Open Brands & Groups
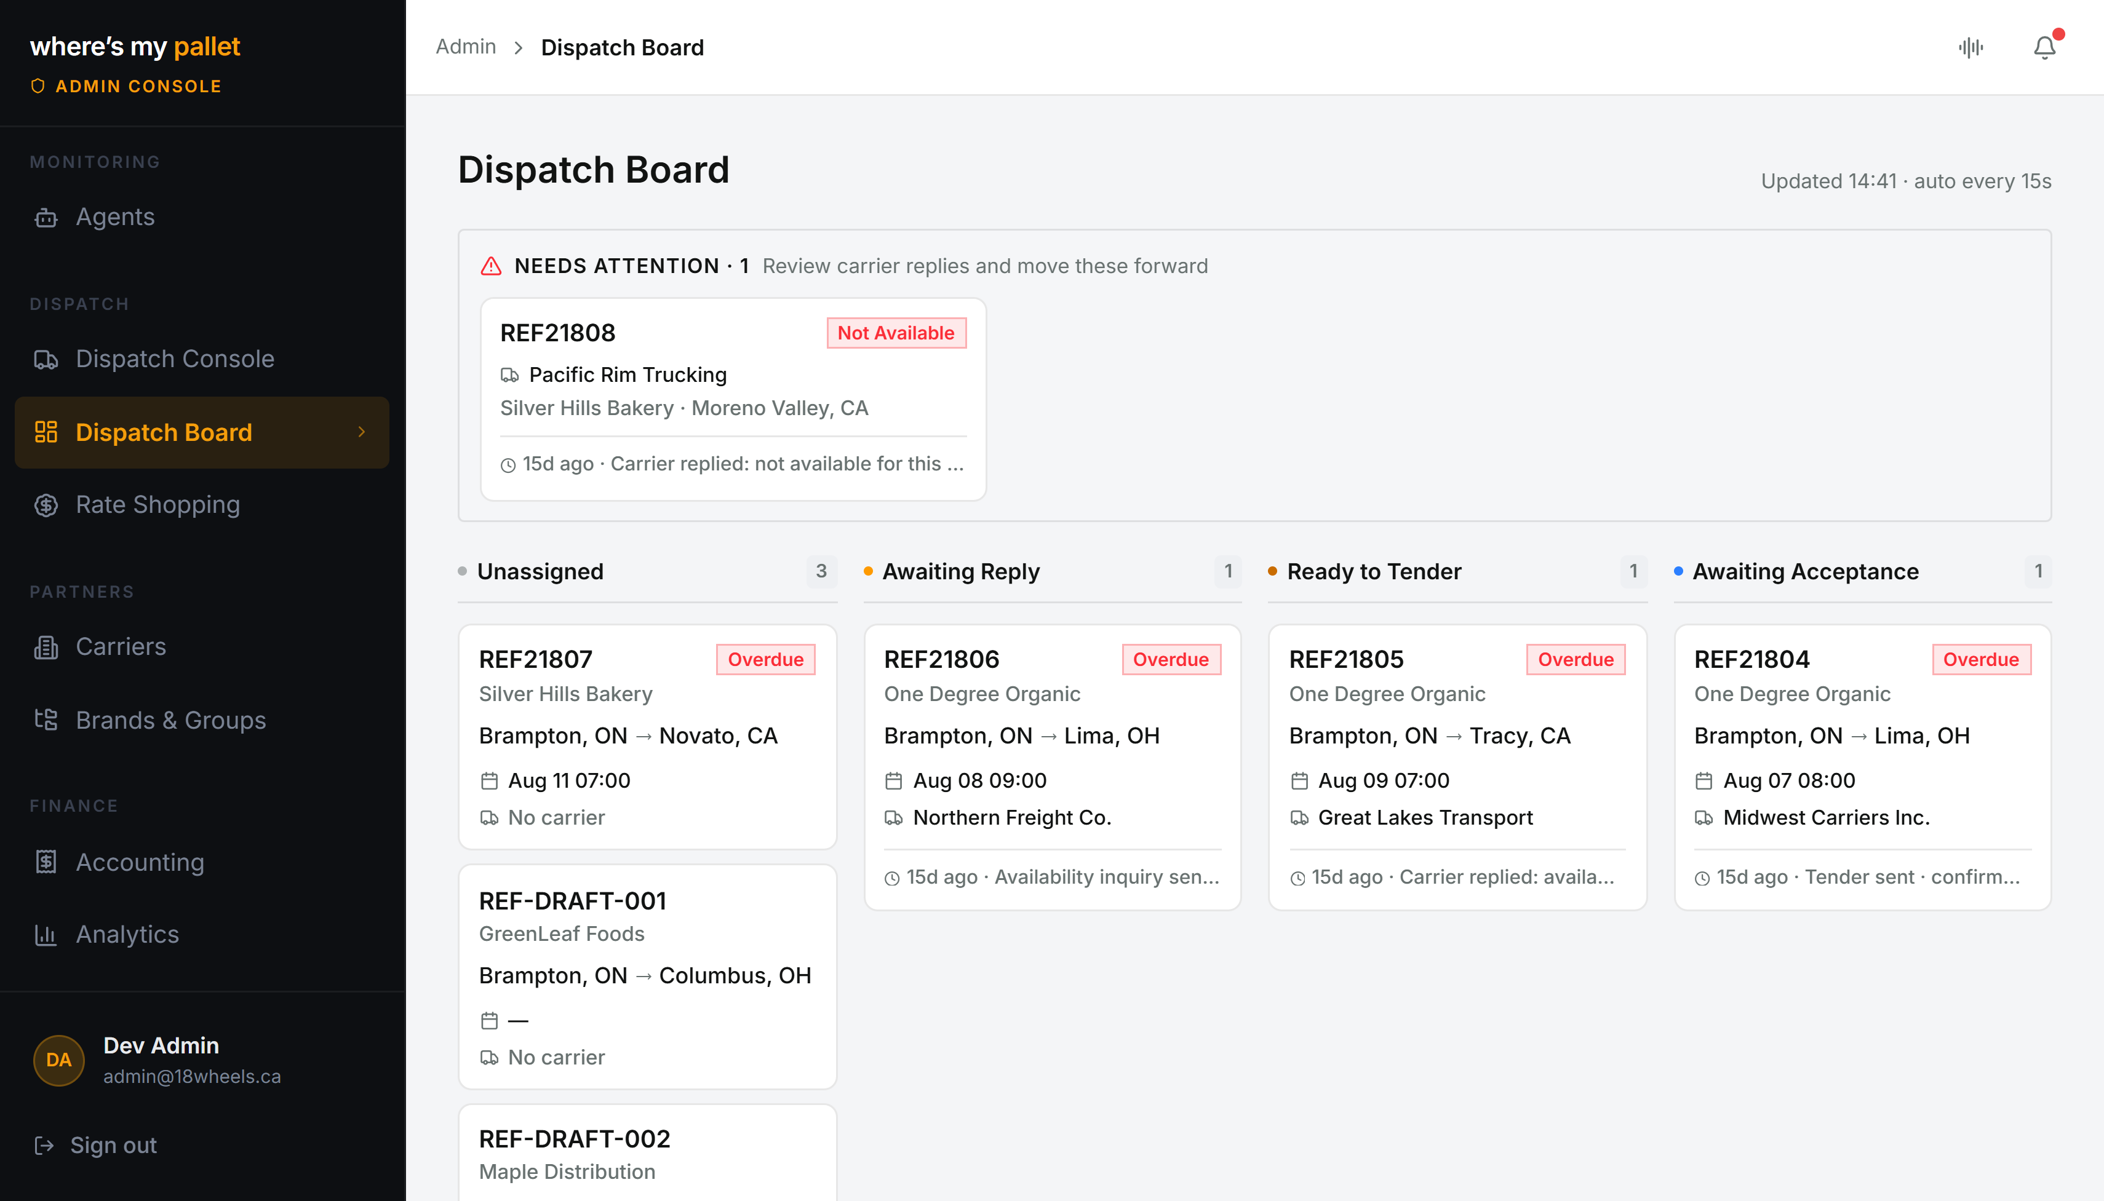 click(x=202, y=720)
